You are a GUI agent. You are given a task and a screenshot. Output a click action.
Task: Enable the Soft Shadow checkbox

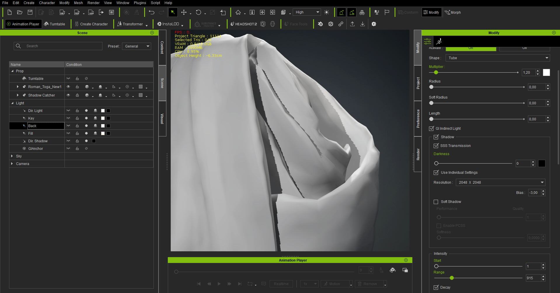click(436, 201)
